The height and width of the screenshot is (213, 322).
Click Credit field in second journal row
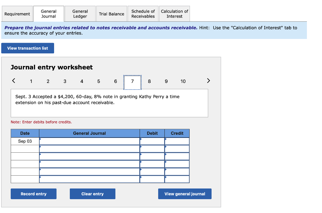pos(177,149)
